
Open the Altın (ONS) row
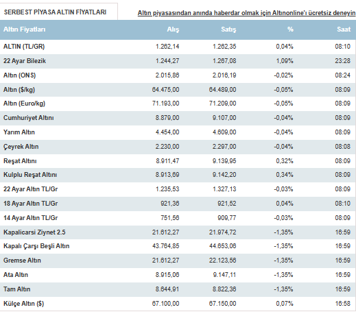click(x=178, y=75)
